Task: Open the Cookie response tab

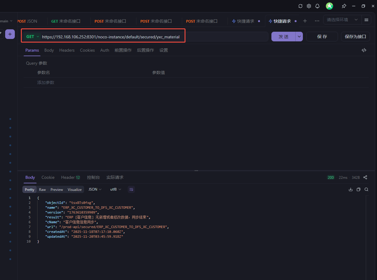Action: pos(48,177)
